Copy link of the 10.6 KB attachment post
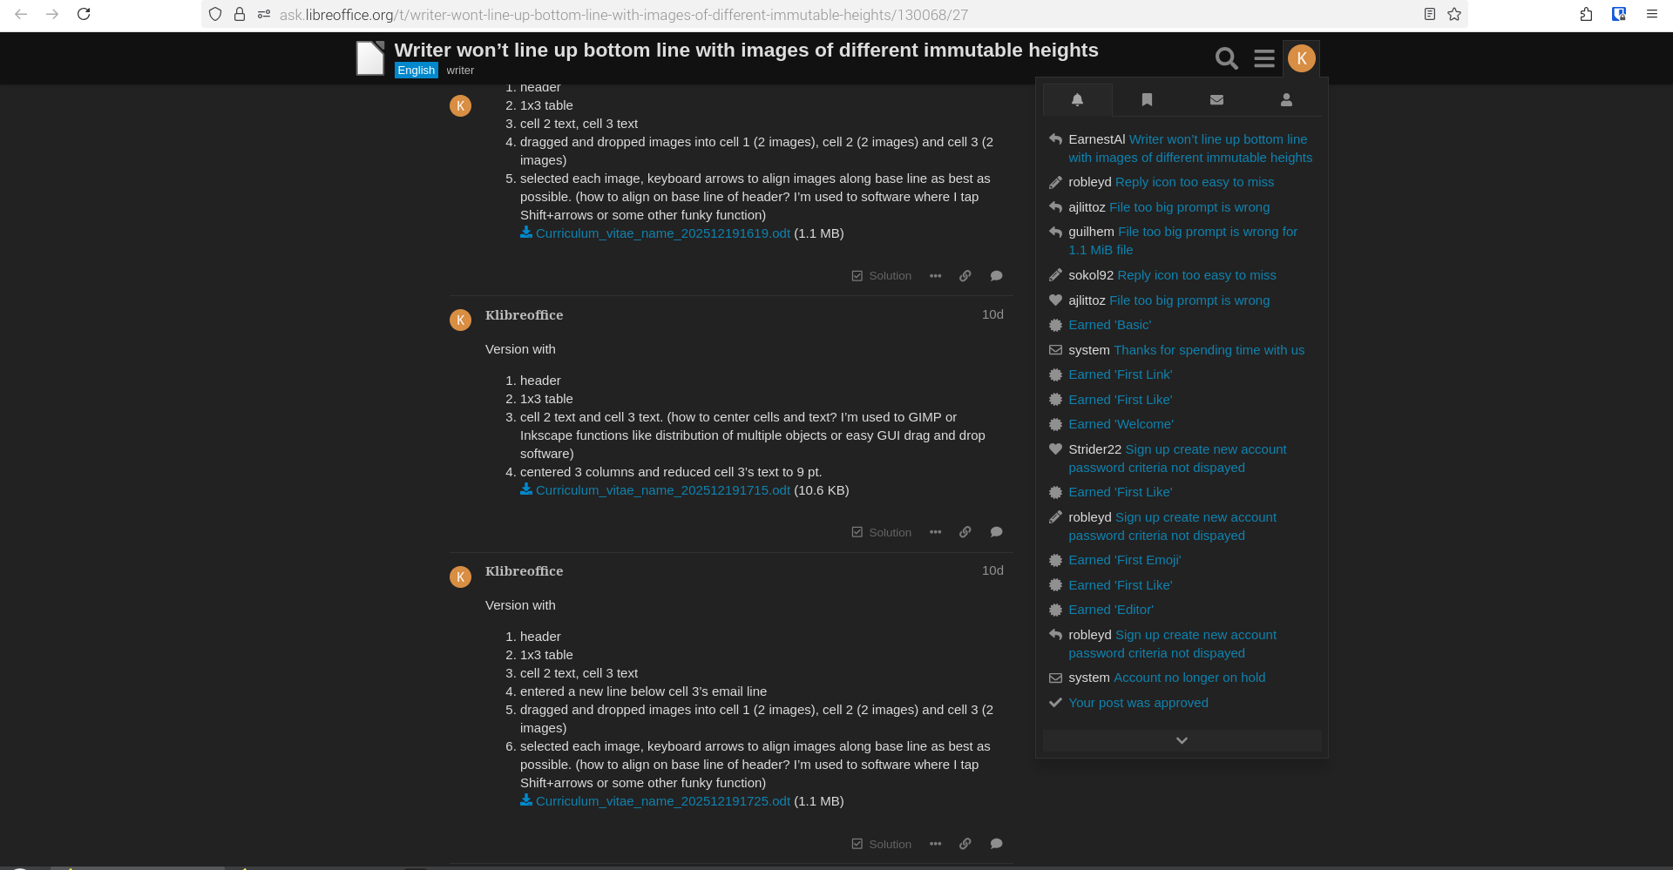 (x=965, y=532)
